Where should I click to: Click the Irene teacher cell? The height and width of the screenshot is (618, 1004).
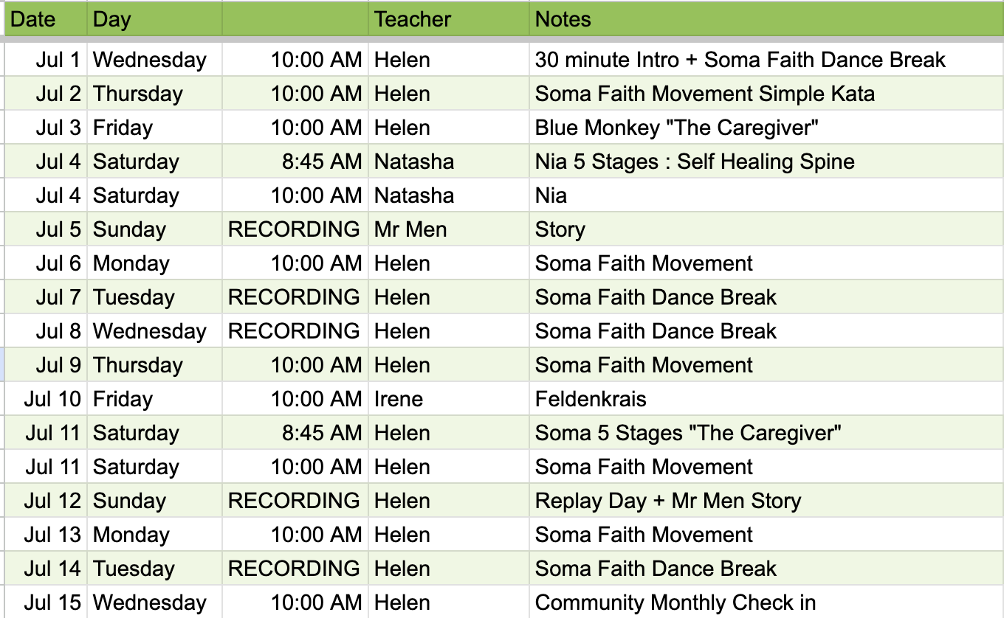click(x=449, y=399)
